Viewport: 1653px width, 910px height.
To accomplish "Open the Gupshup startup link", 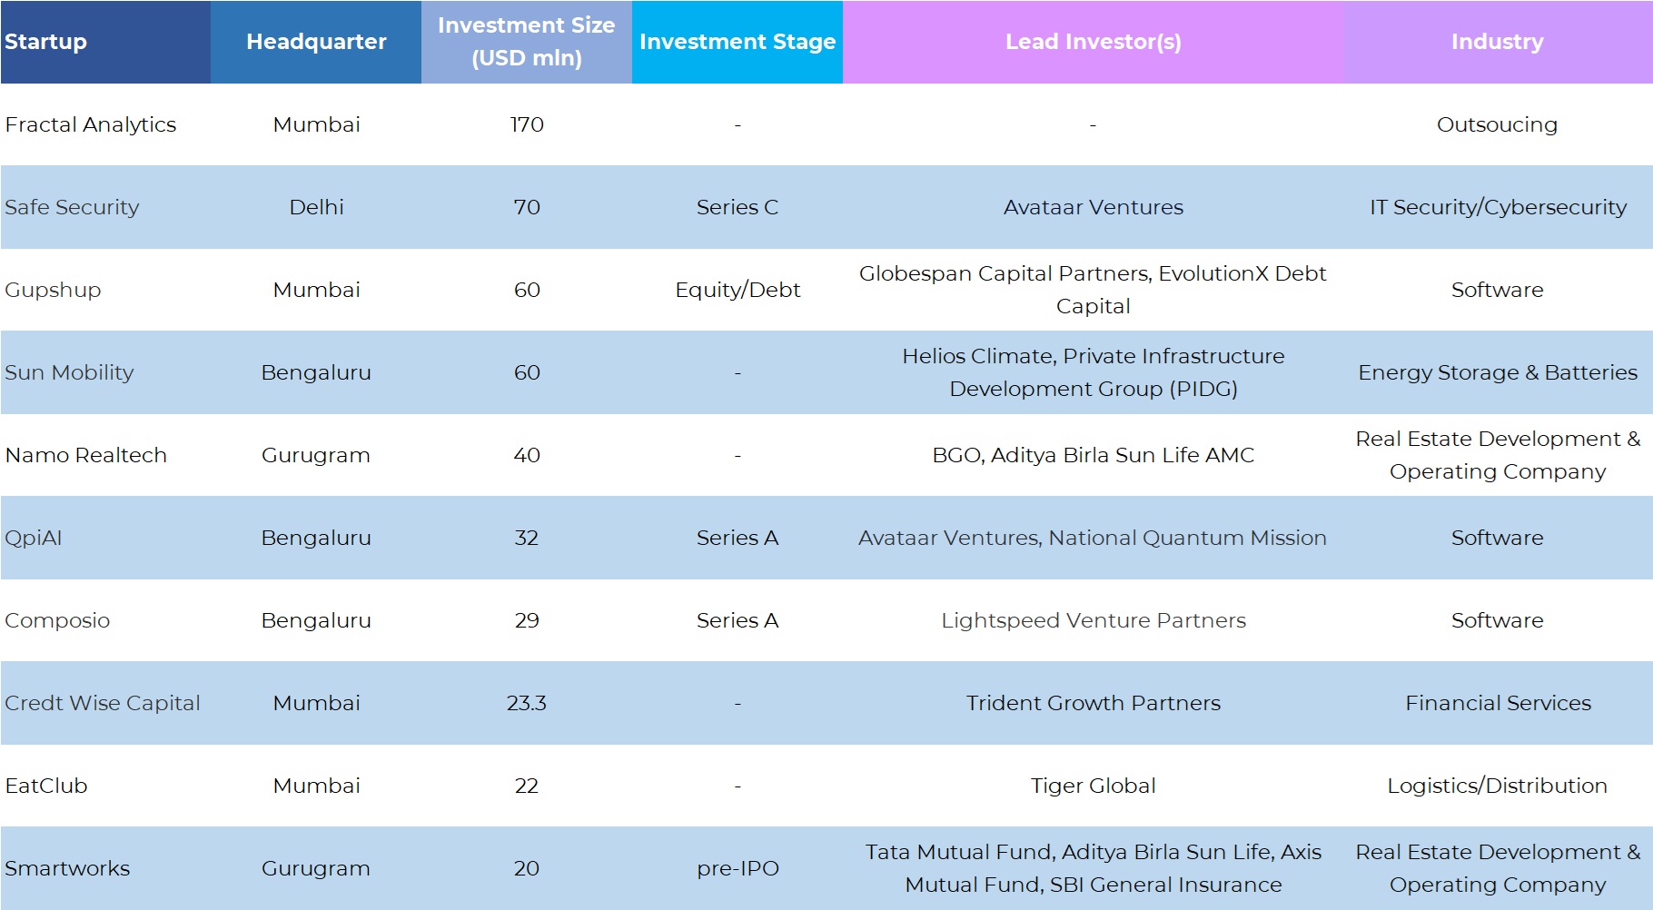I will click(53, 290).
